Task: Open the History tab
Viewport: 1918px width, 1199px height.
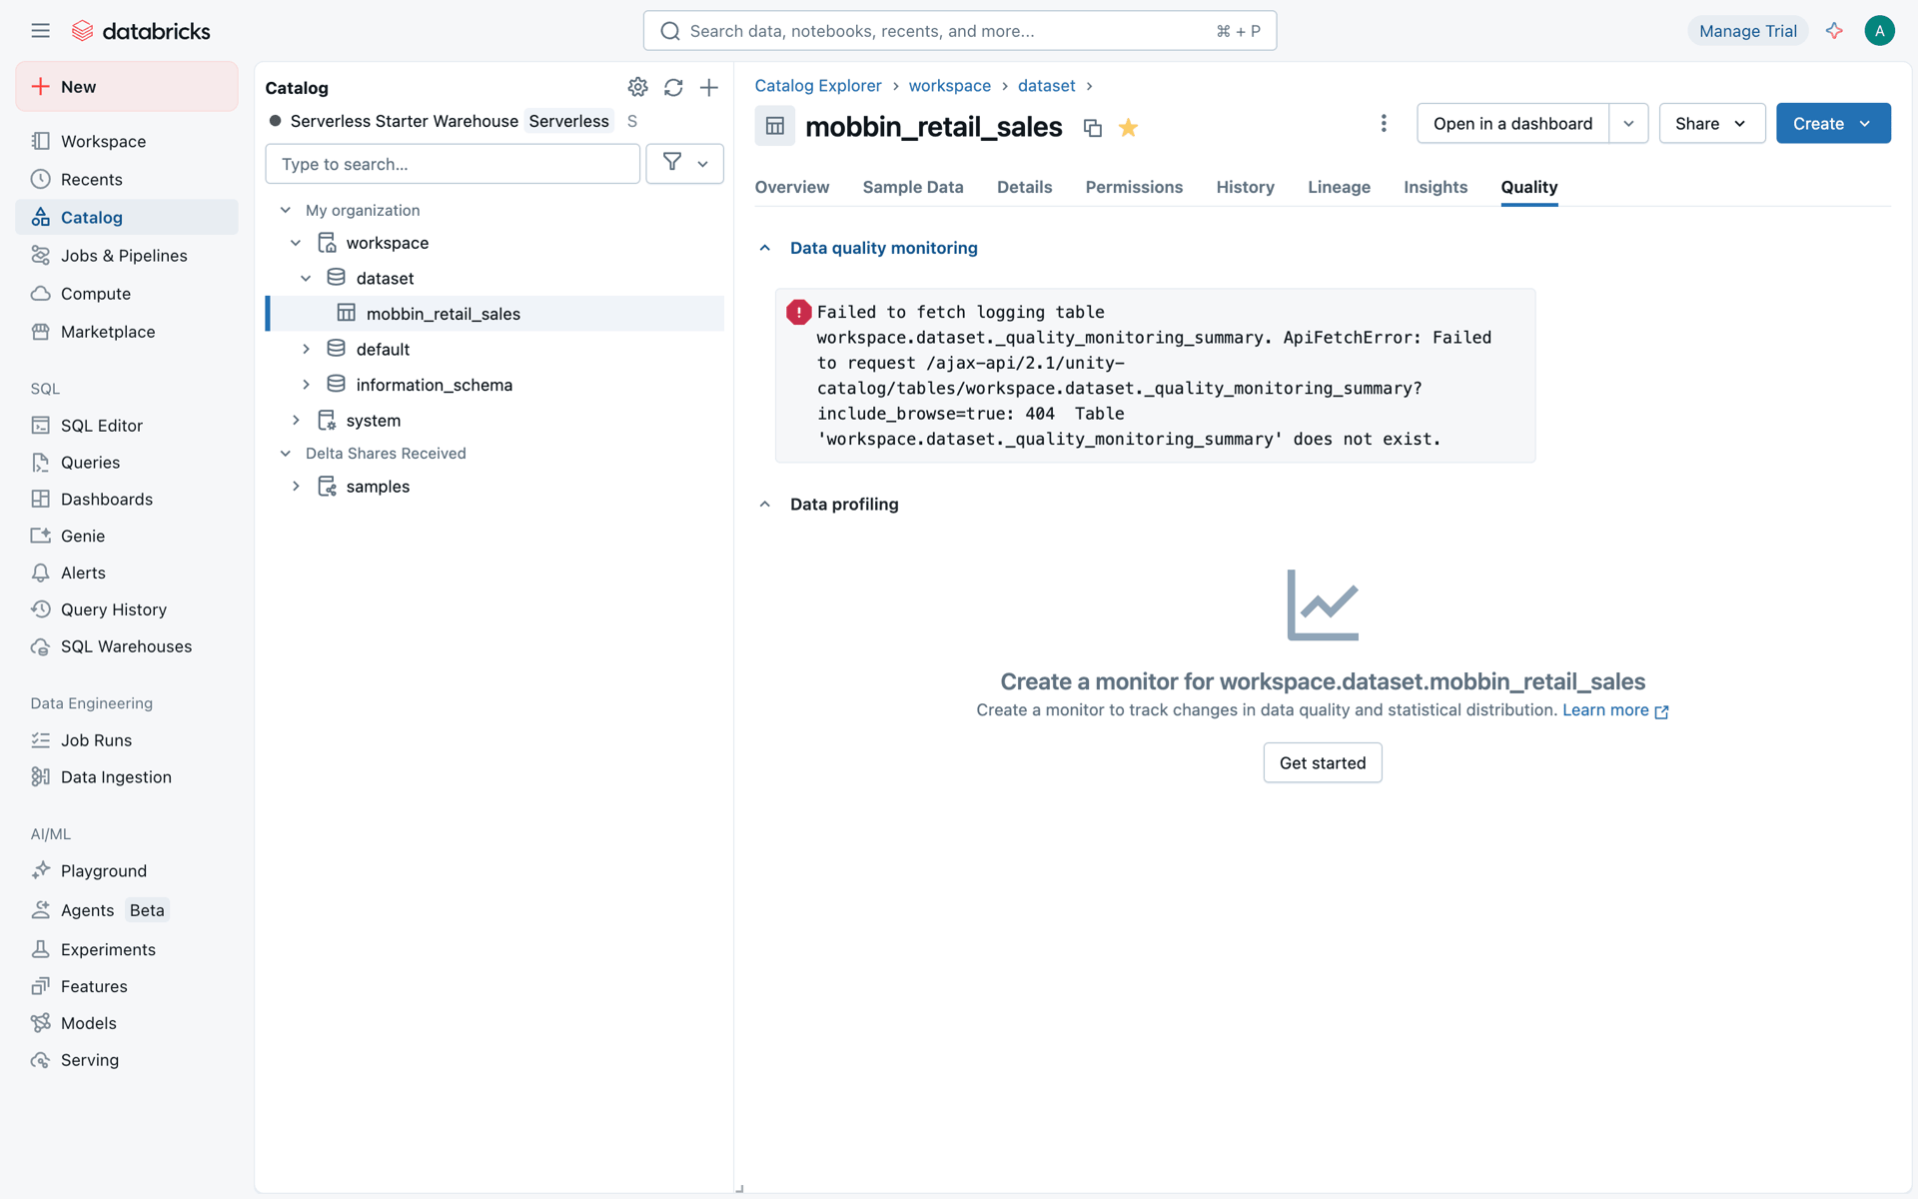Action: 1246,187
